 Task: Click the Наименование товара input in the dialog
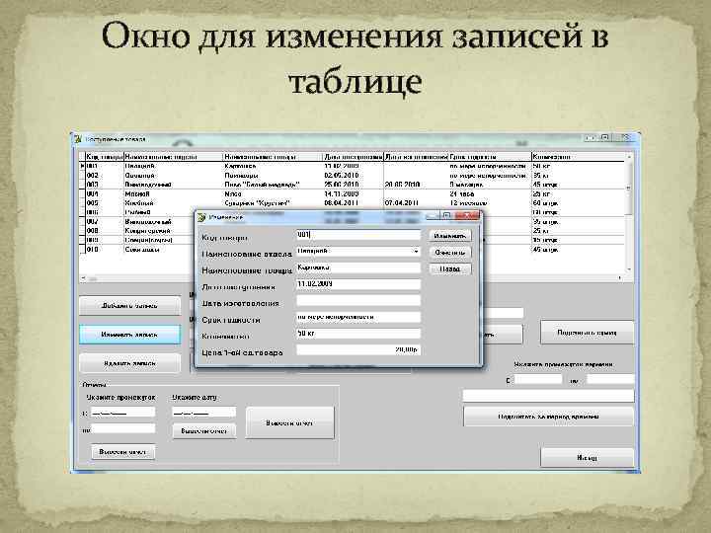(x=358, y=267)
